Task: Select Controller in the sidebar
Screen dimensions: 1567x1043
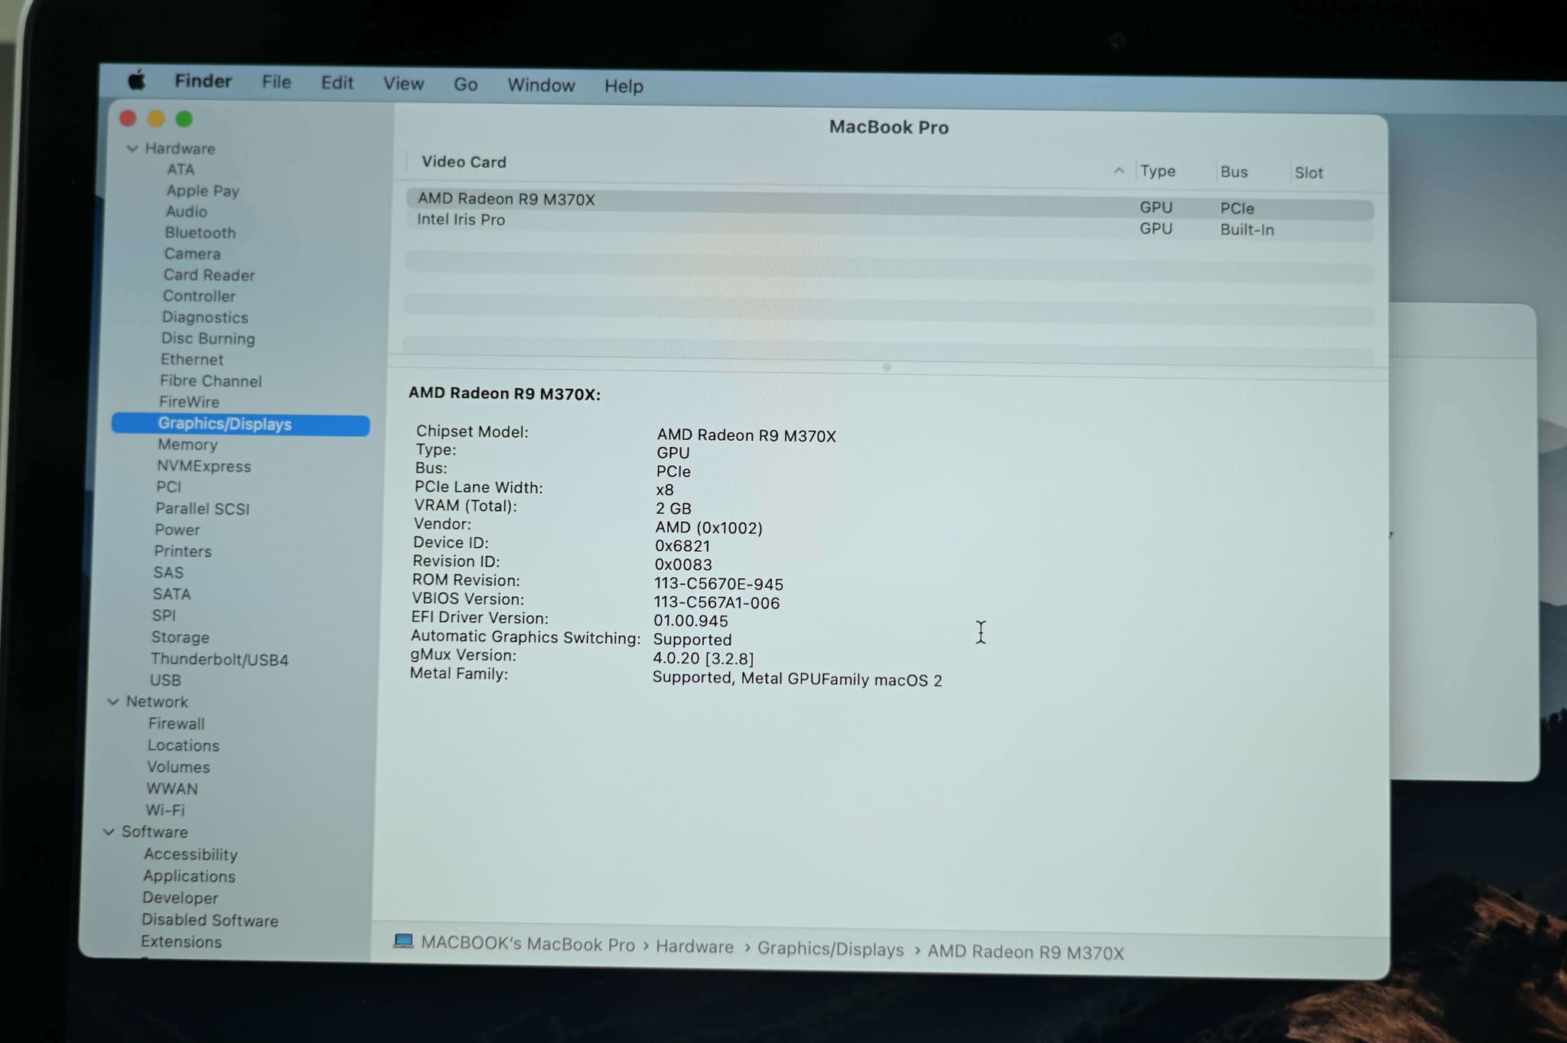Action: 199,296
